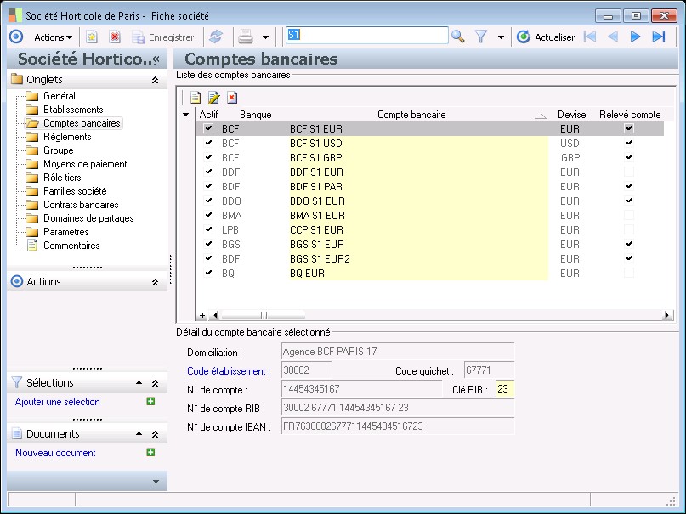The width and height of the screenshot is (686, 514).
Task: Click the Clé RIB input field
Action: (505, 390)
